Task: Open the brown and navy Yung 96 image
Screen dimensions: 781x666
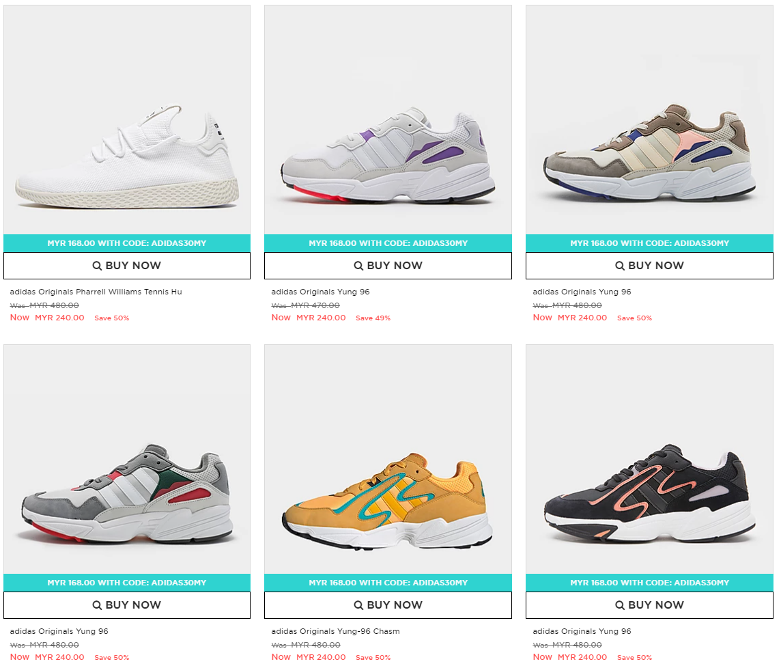Action: [649, 120]
